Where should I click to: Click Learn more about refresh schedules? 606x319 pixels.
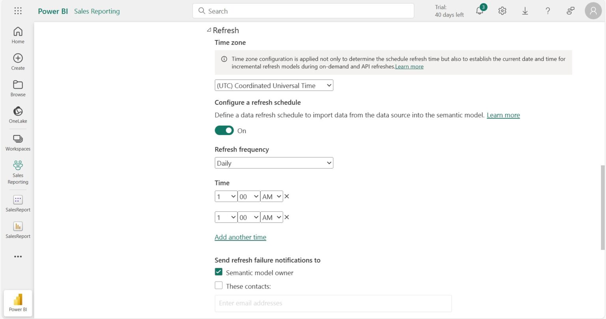click(x=503, y=115)
